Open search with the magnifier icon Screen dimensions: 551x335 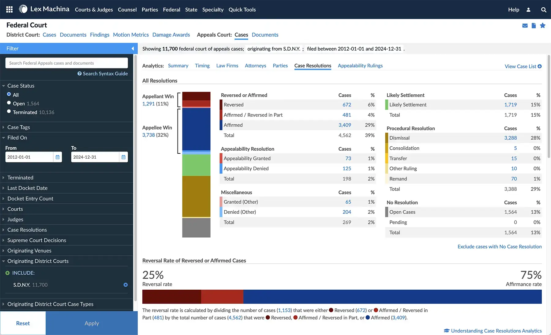[x=544, y=9]
